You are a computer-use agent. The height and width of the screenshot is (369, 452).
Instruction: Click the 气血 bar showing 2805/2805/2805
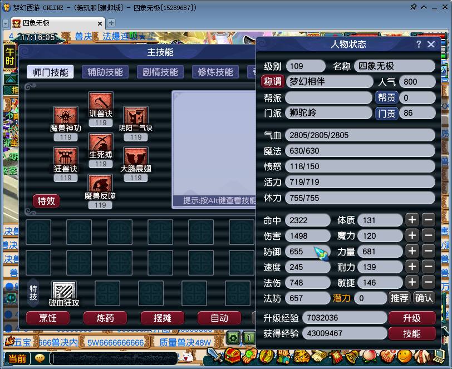click(360, 135)
